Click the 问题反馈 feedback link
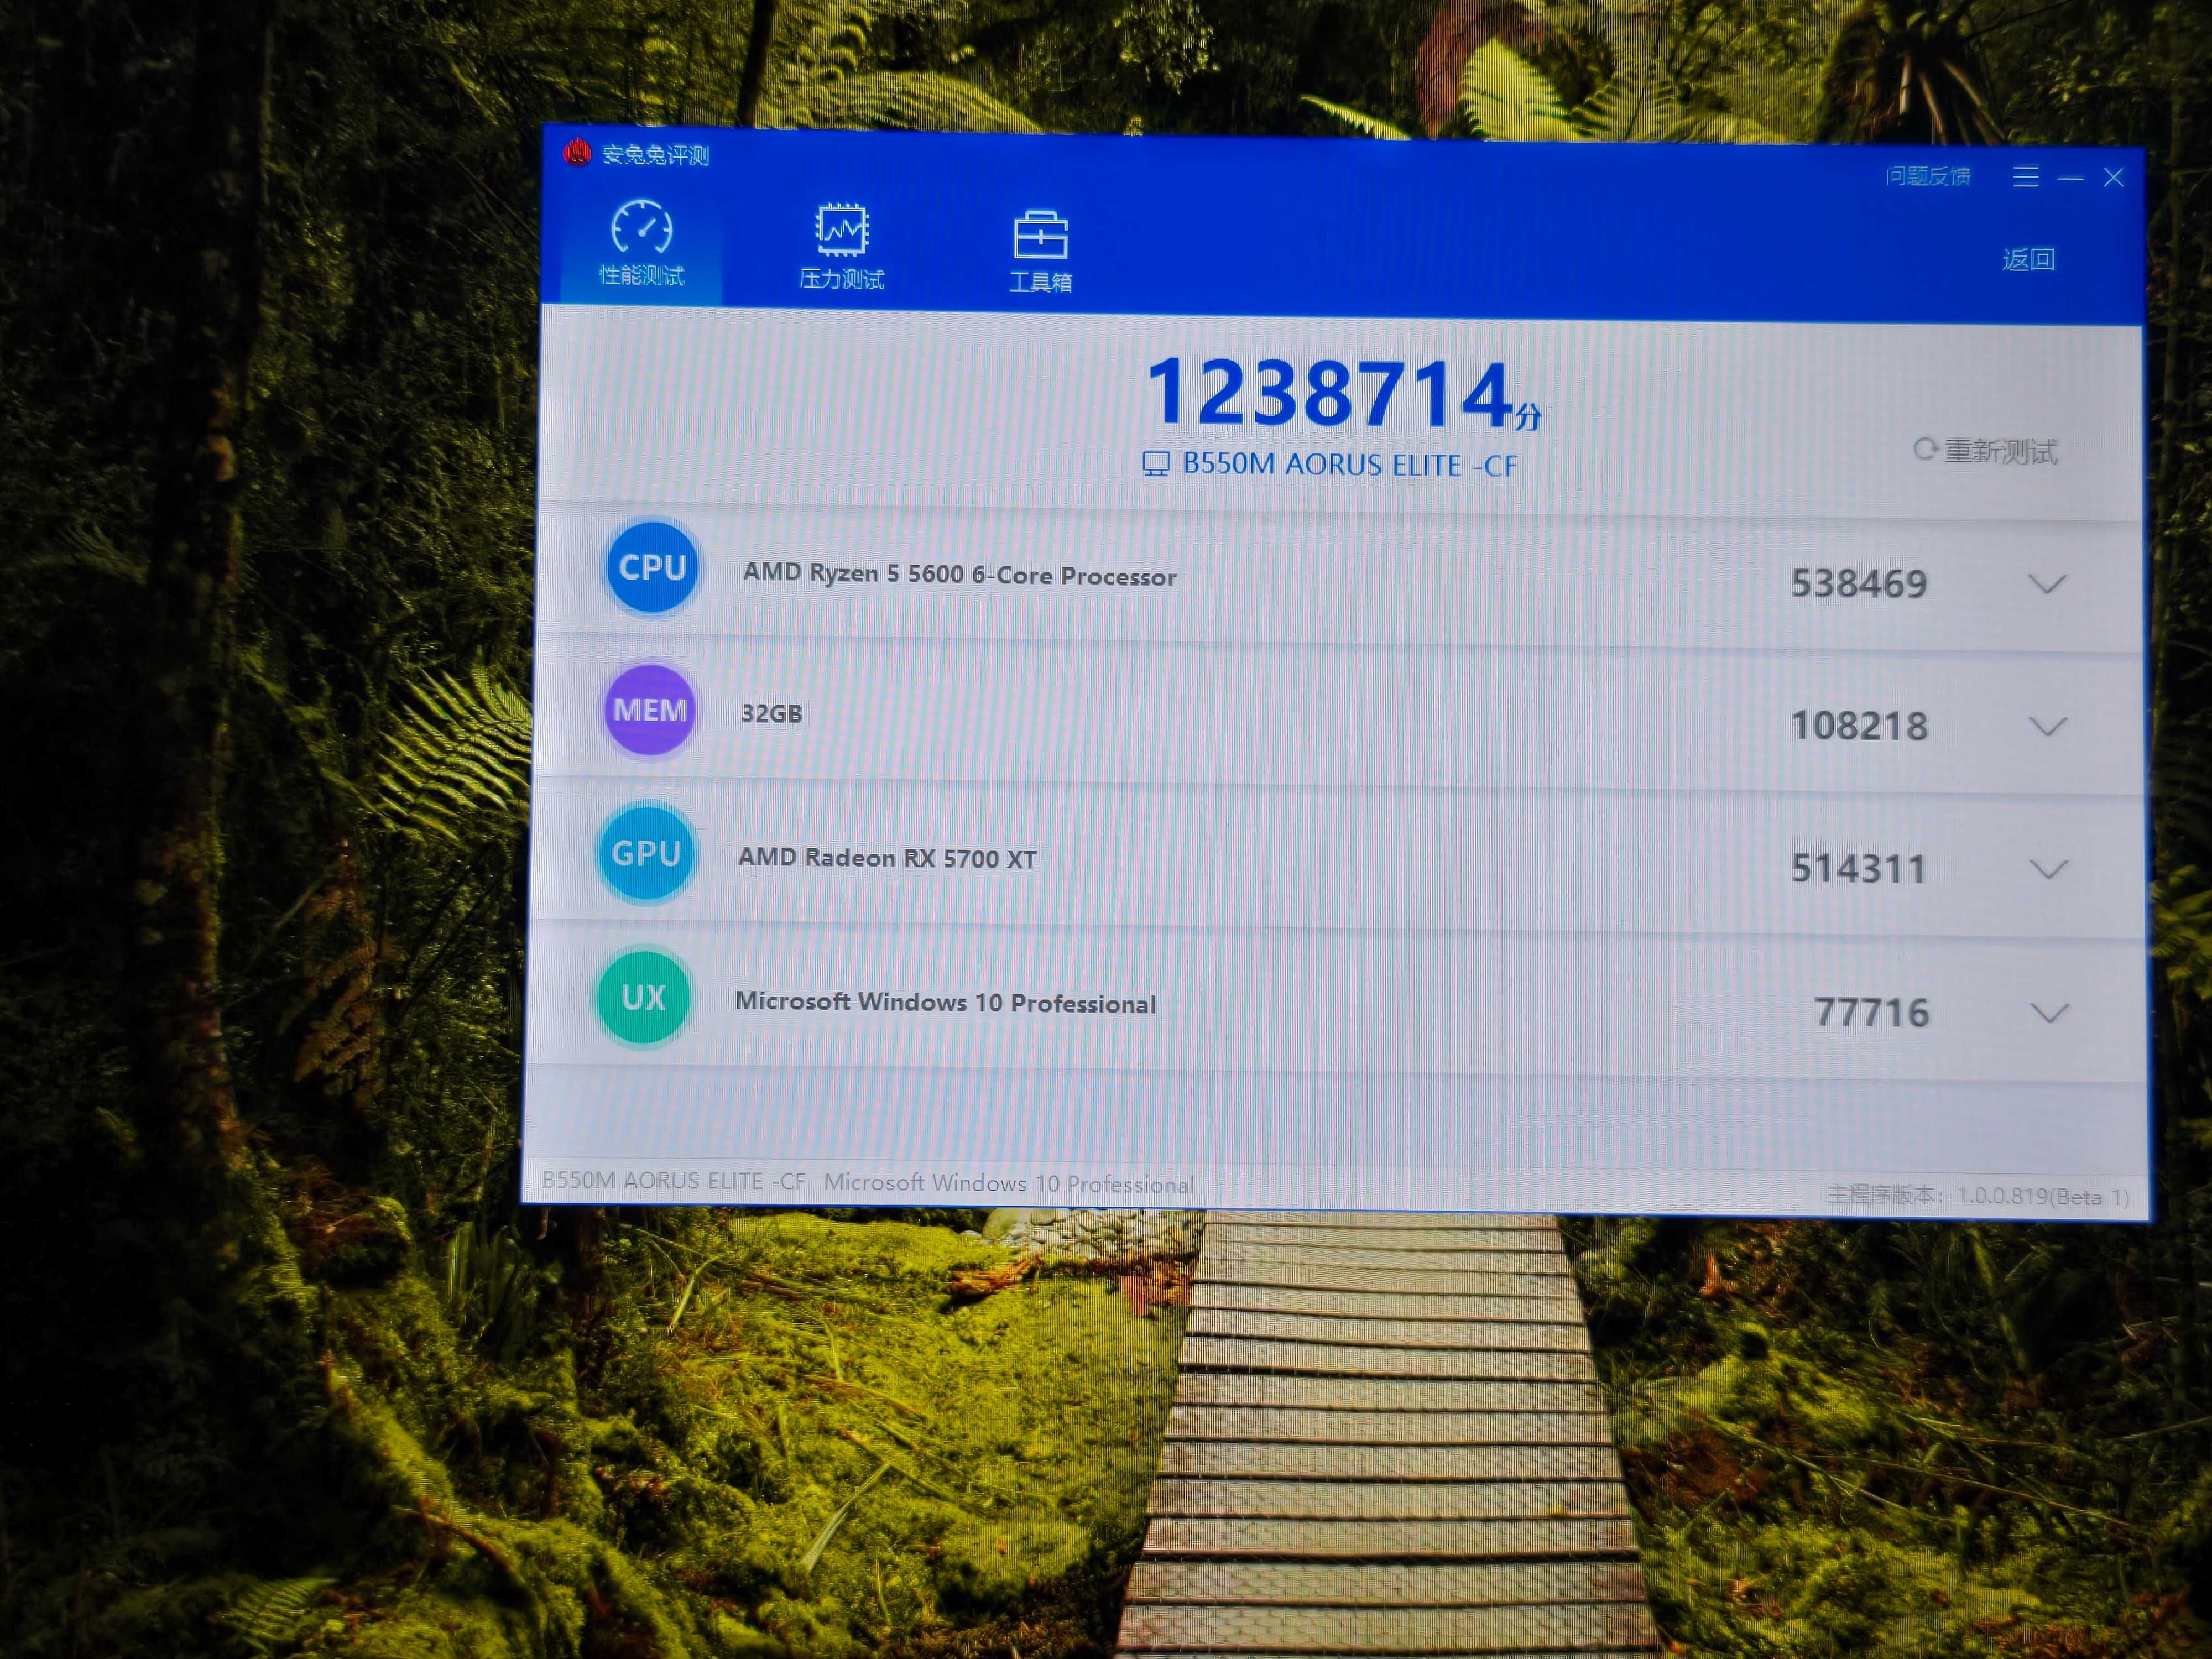Viewport: 2212px width, 1659px height. tap(1927, 177)
